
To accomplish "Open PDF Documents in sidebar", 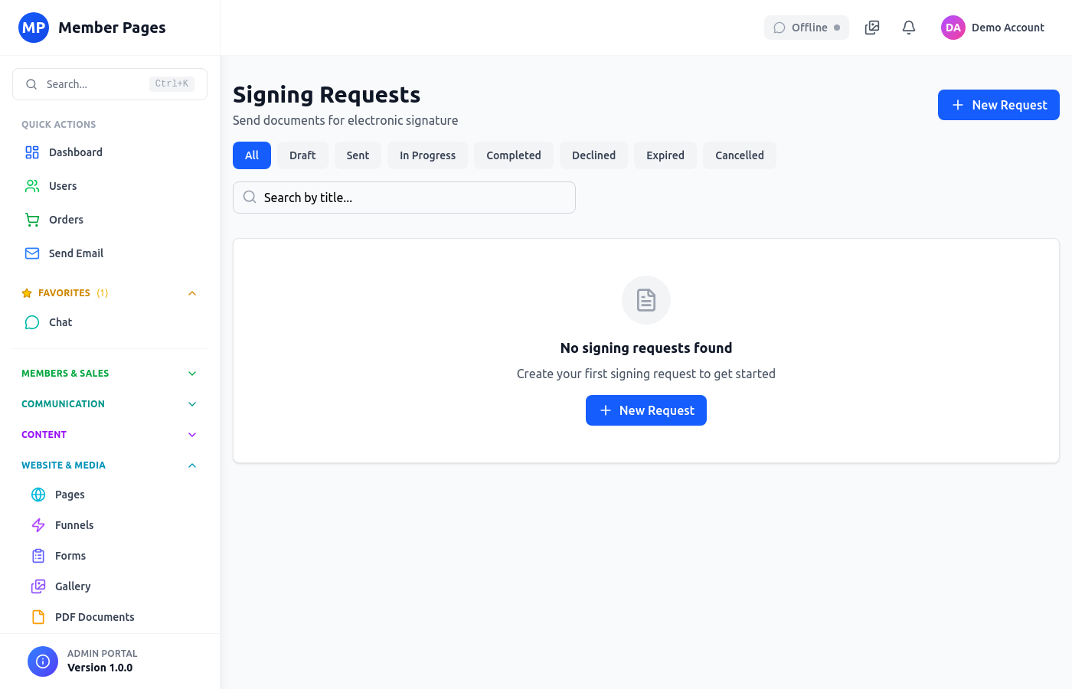I will tap(94, 617).
